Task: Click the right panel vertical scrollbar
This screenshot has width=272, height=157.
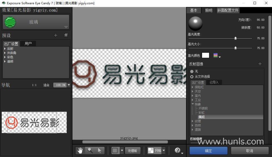Action: (x=269, y=73)
